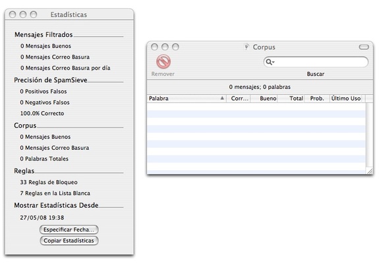Click the '0 Palabras Totales' text
The height and width of the screenshot is (263, 379).
pos(44,159)
